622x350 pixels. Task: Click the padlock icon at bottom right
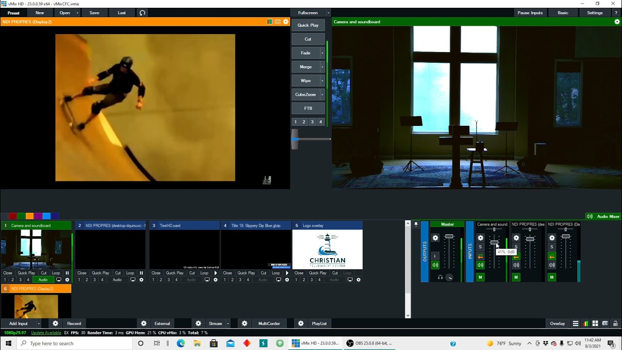point(615,324)
